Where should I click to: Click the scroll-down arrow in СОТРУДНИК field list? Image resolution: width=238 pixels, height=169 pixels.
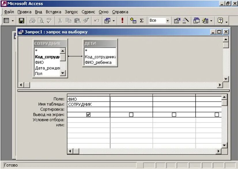click(63, 73)
